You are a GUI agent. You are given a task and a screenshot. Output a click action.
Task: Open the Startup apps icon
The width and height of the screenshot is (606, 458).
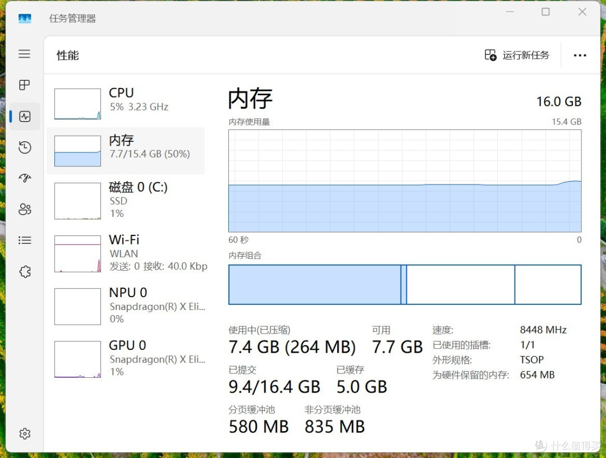point(25,178)
